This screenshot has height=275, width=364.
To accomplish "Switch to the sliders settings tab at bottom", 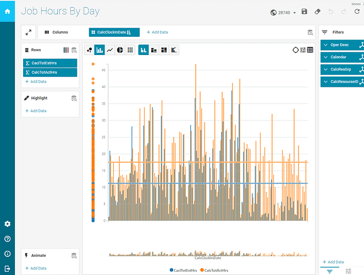I will [x=349, y=271].
